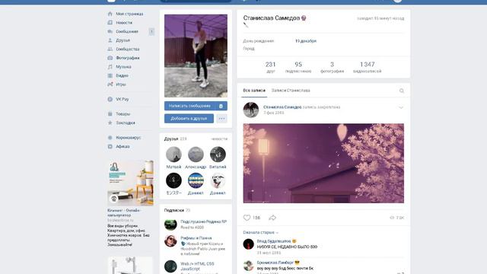Open the pinned post night street image
This screenshot has width=487, height=274.
coord(323,164)
